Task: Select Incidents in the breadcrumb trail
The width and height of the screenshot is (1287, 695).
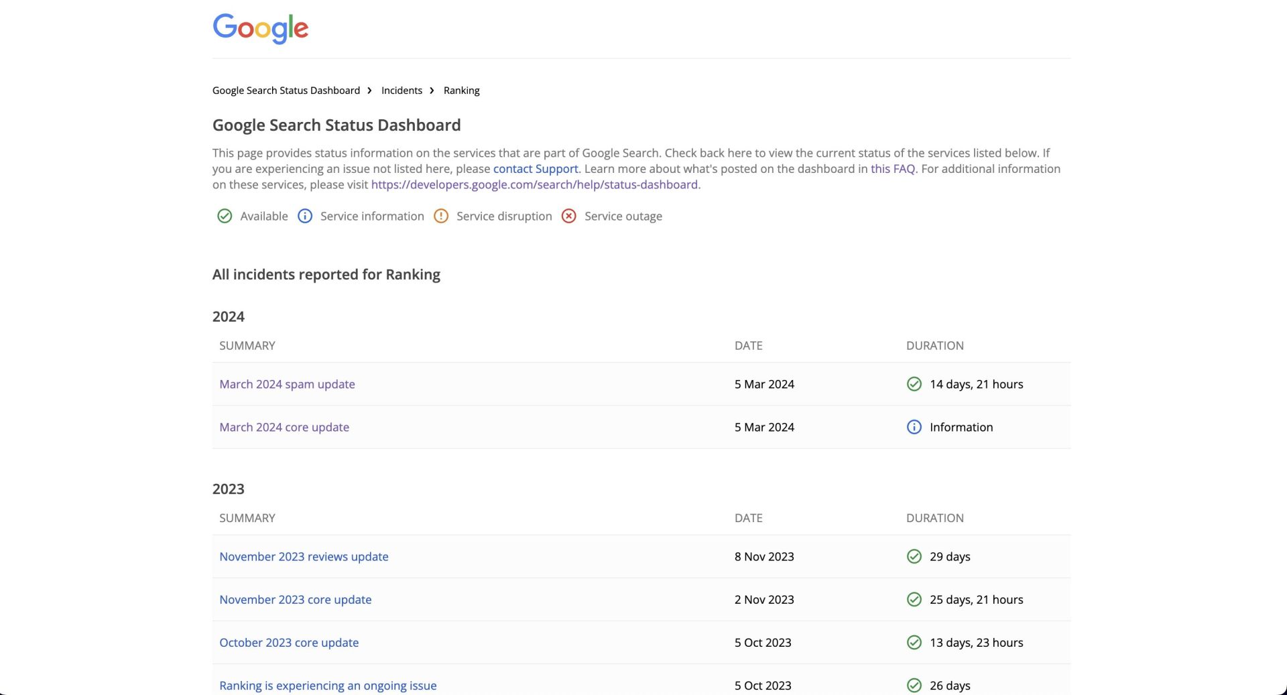Action: [402, 90]
